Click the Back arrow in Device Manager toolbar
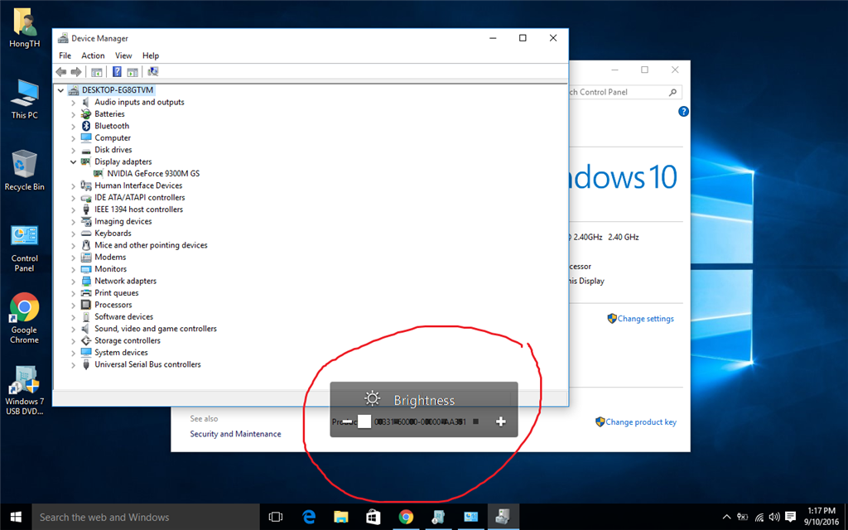 (61, 72)
